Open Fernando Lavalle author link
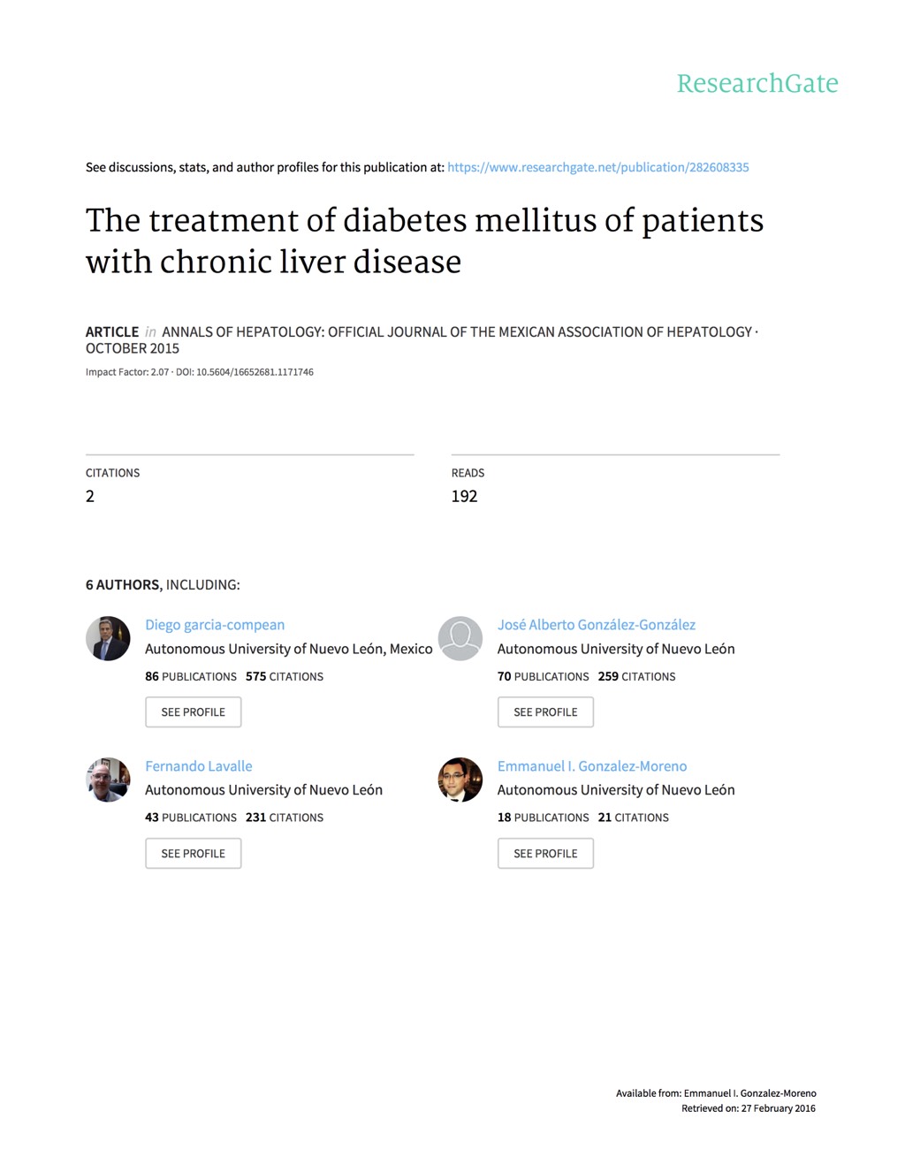The height and width of the screenshot is (1172, 905). pyautogui.click(x=199, y=766)
